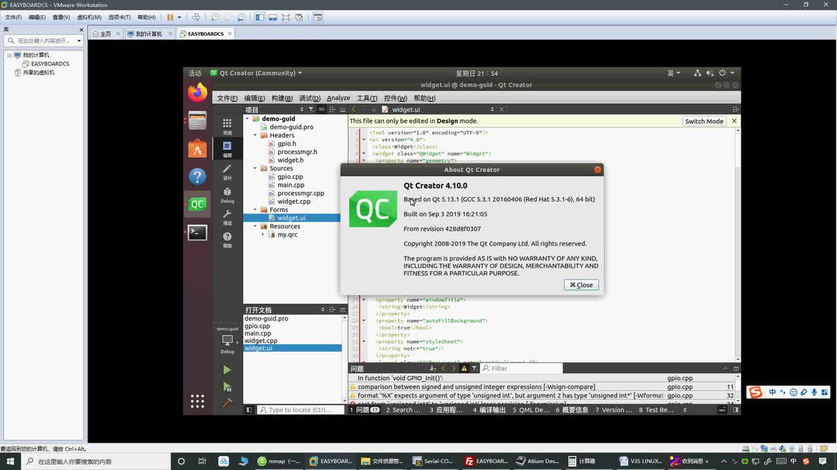Click the green Run button
This screenshot has height=470, width=837.
click(x=227, y=370)
